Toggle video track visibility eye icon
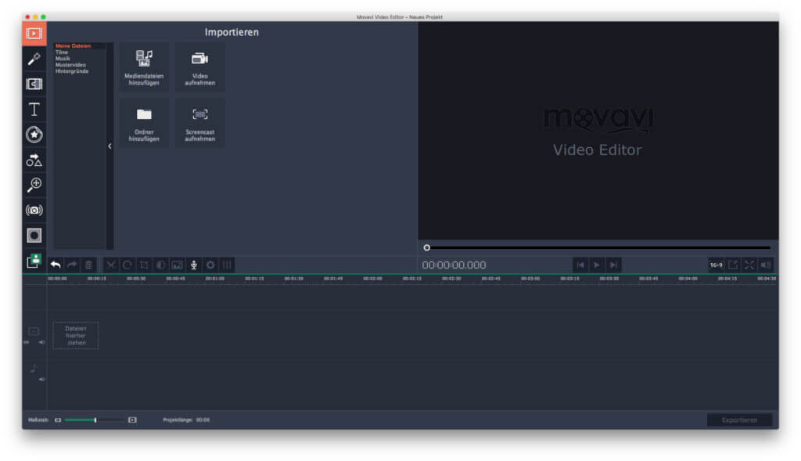 27,343
